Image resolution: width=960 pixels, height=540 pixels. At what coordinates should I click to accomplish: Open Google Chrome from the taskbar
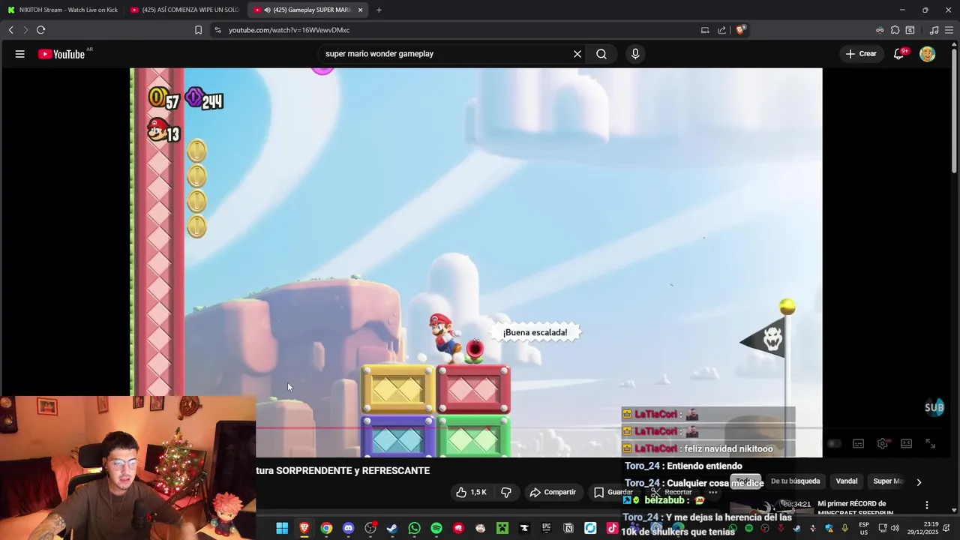pos(326,529)
